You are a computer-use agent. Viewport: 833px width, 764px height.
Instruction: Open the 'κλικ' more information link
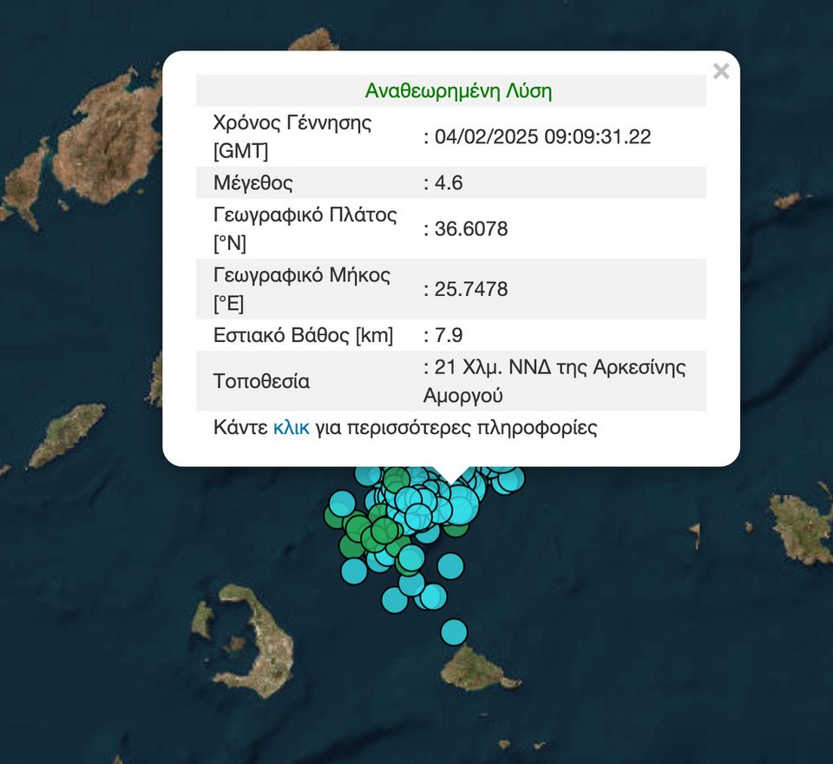(x=291, y=428)
